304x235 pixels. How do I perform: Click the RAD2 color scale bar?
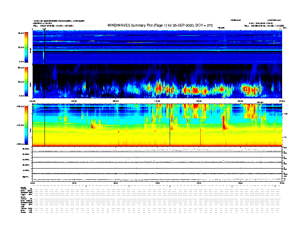(x=26, y=47)
